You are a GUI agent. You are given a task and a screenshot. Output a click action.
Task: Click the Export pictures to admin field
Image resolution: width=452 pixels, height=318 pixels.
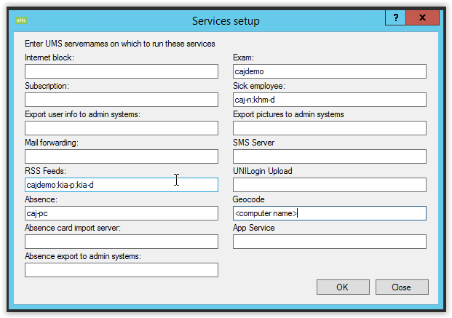click(x=329, y=128)
